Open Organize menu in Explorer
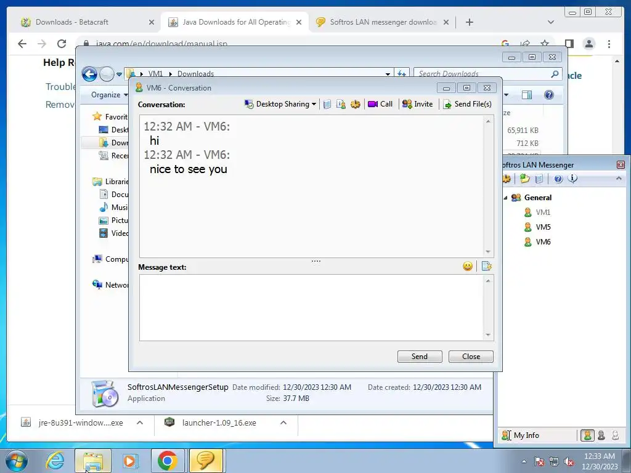Viewport: 631px width, 473px height. (109, 95)
